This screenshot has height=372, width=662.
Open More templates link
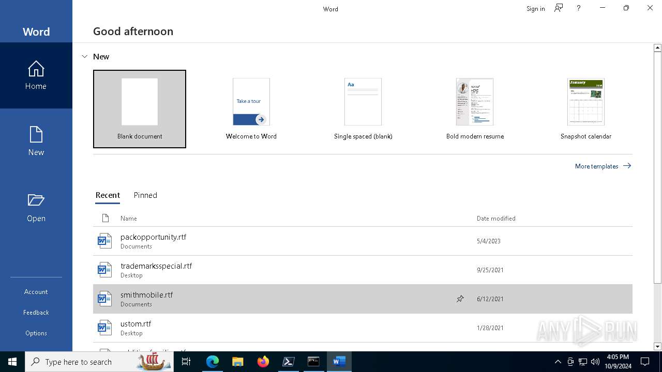[603, 166]
